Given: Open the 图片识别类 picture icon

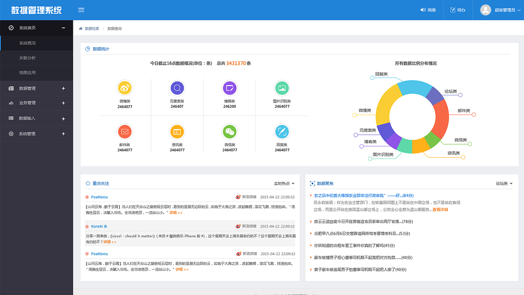Looking at the screenshot, I should 282,88.
